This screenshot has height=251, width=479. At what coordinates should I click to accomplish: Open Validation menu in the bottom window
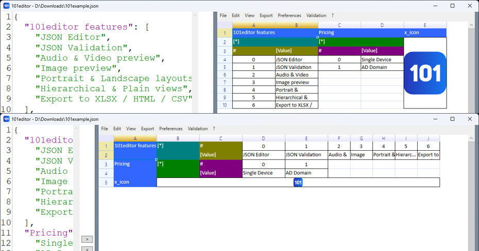point(198,129)
